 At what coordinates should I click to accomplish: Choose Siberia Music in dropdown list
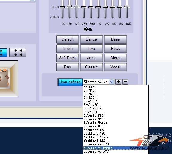(x=116, y=123)
